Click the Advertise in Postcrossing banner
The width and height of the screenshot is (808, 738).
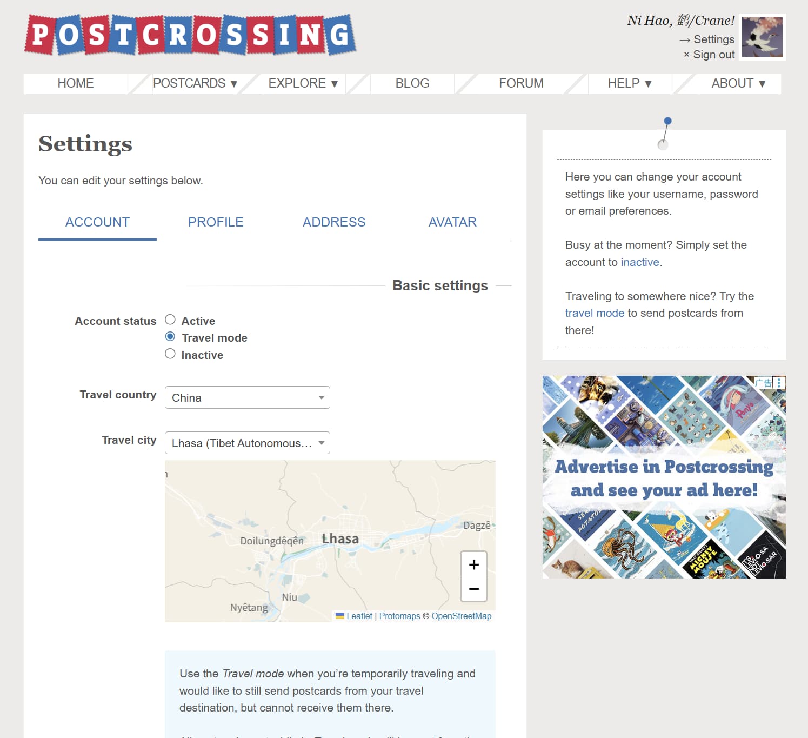pyautogui.click(x=664, y=477)
